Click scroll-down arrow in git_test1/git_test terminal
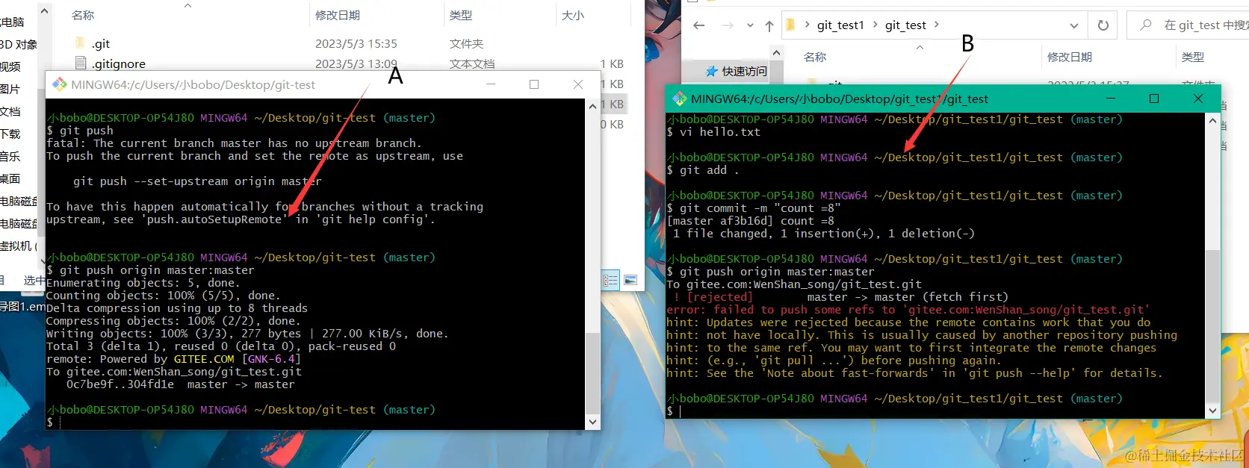1249x468 pixels. pos(1213,411)
